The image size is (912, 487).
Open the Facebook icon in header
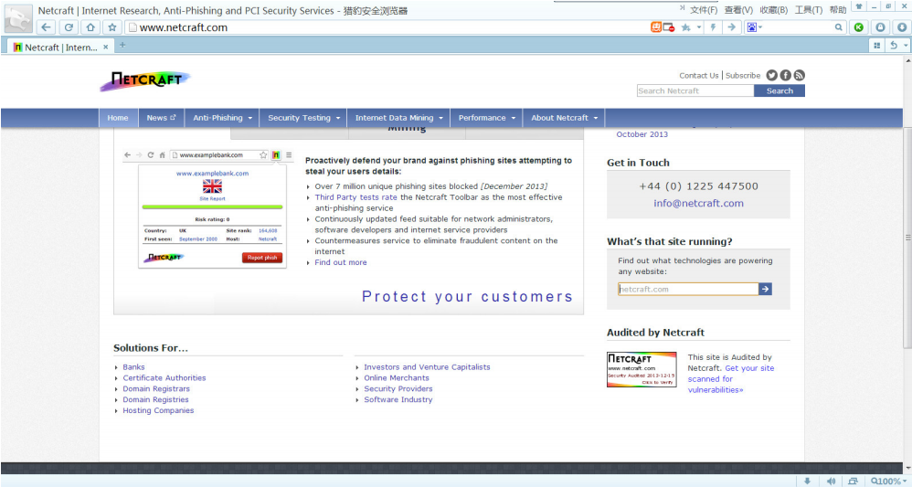click(x=785, y=75)
